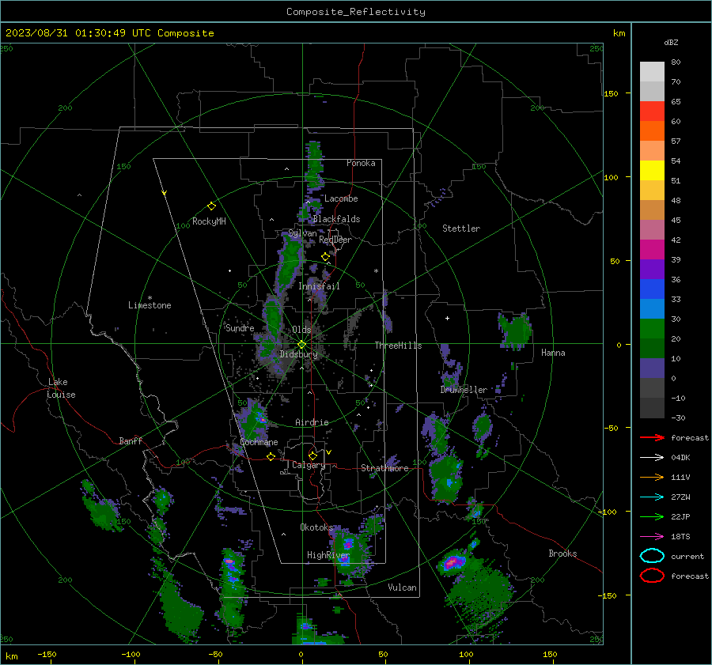Click the Lacombe label
The width and height of the screenshot is (712, 665).
point(341,198)
